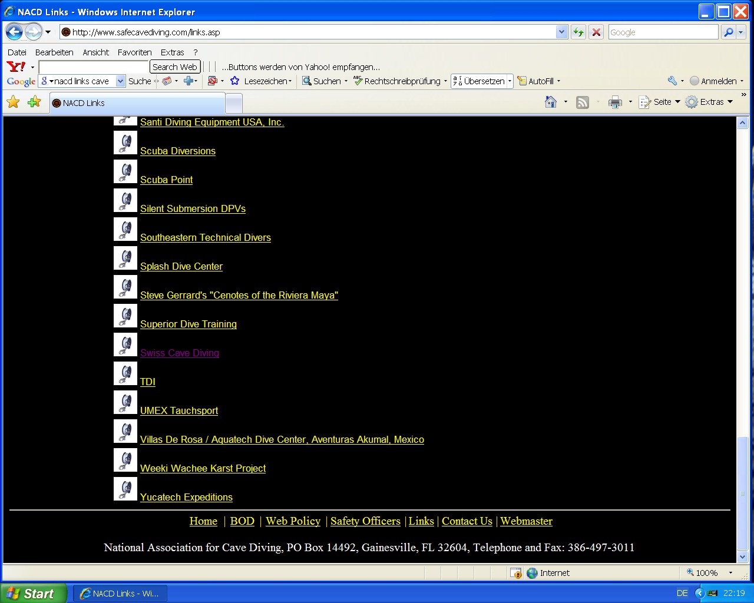Go to Home page via house icon
The height and width of the screenshot is (603, 754).
[x=551, y=102]
